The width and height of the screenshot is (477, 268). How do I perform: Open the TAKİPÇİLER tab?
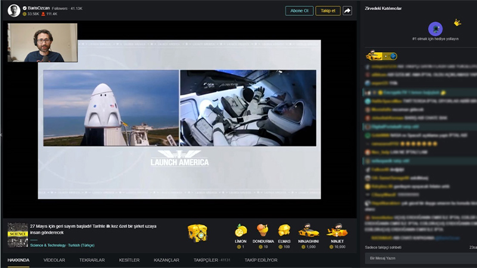pyautogui.click(x=212, y=260)
